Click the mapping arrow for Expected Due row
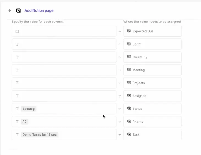The height and width of the screenshot is (155, 201). pos(120,31)
